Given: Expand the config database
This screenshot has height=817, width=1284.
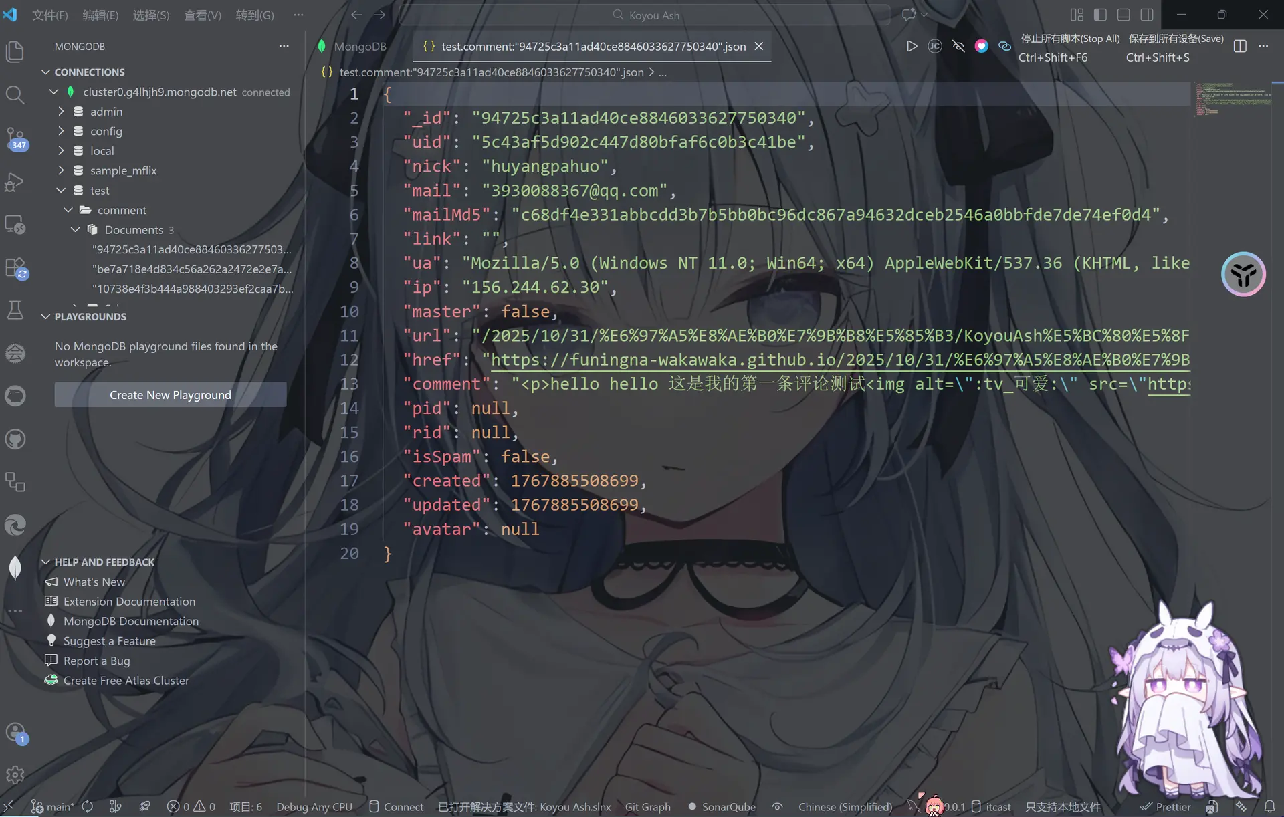Looking at the screenshot, I should [61, 131].
